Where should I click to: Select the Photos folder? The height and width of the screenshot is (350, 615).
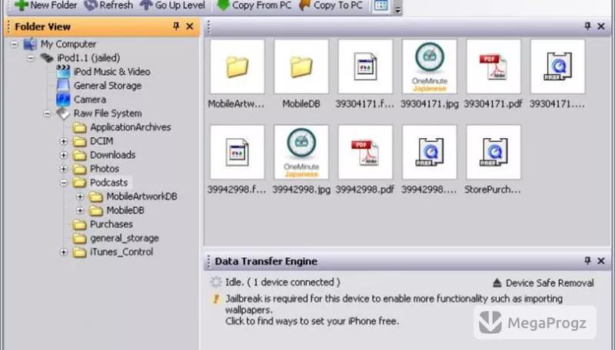[105, 169]
